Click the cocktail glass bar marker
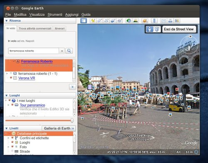Viewport: 208px width, 163px height. click(104, 88)
